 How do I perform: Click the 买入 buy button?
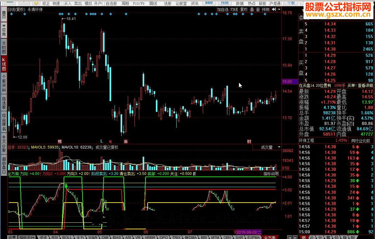coord(68,3)
